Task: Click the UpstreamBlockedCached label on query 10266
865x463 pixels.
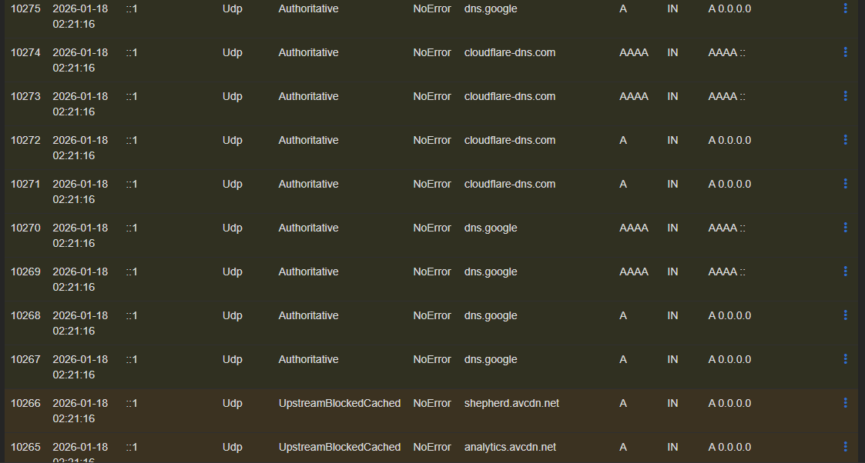Action: coord(339,402)
